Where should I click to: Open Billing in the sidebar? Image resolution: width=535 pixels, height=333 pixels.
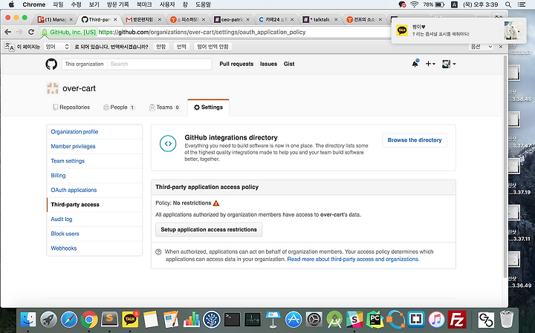pos(94,176)
